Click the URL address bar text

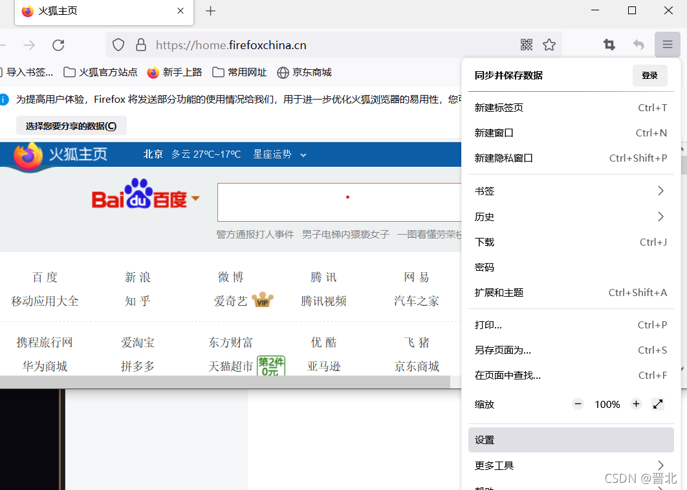click(x=231, y=45)
